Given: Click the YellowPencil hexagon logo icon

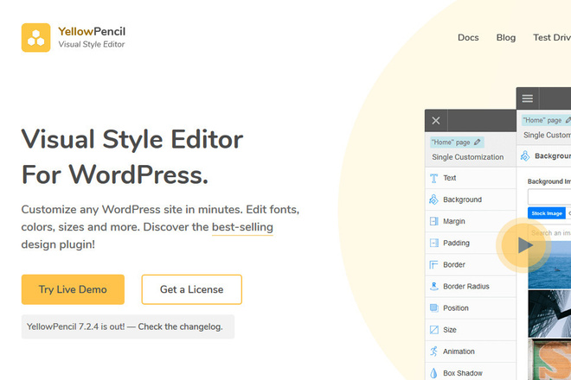Looking at the screenshot, I should click(35, 37).
